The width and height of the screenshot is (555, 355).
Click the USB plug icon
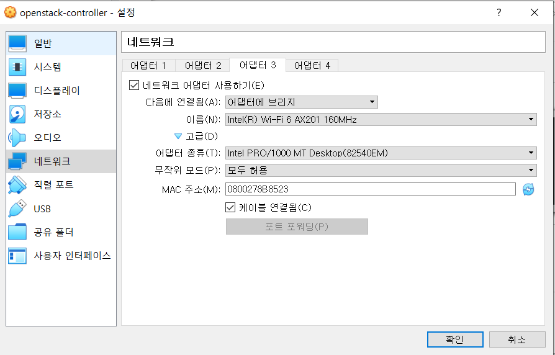[x=17, y=209]
